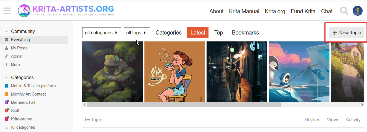Open the search magnifier icon
Image resolution: width=367 pixels, height=132 pixels.
tap(344, 11)
